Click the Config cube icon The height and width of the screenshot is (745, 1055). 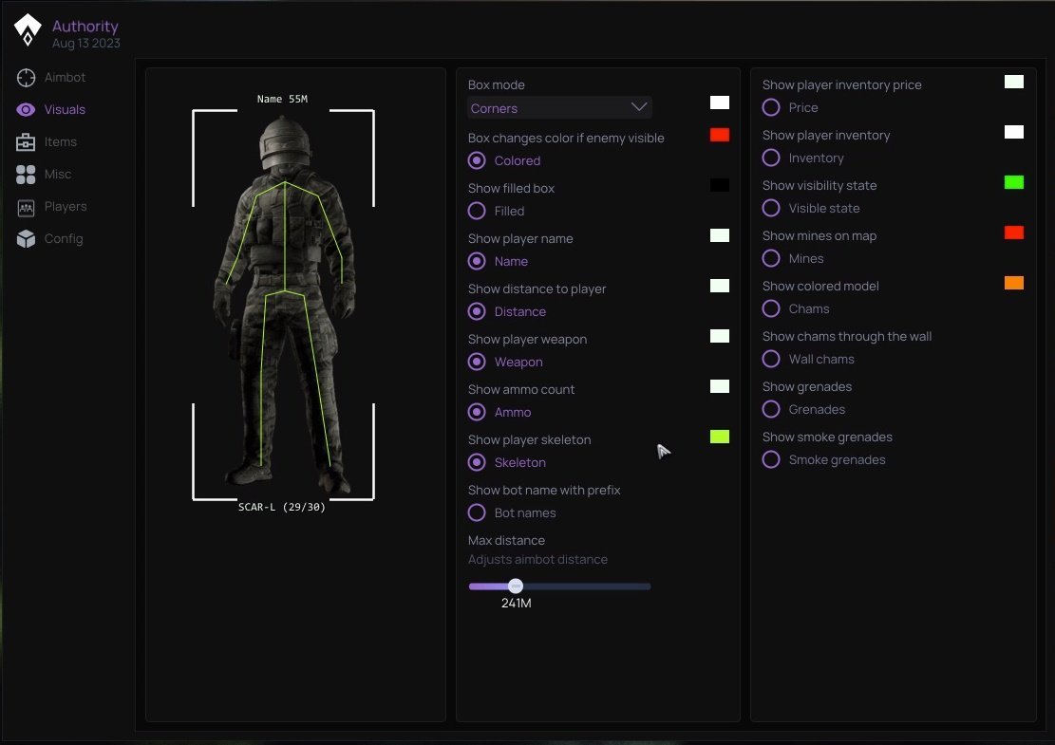coord(27,239)
